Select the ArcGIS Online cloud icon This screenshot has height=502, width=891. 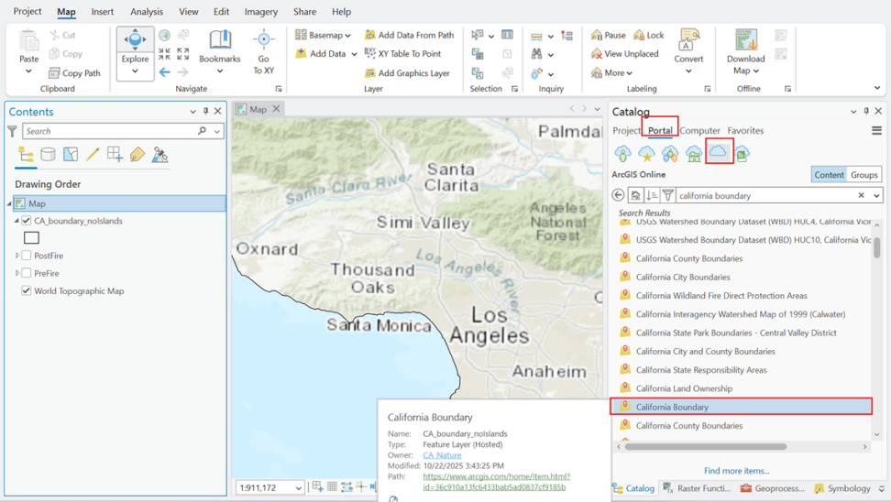(x=719, y=152)
